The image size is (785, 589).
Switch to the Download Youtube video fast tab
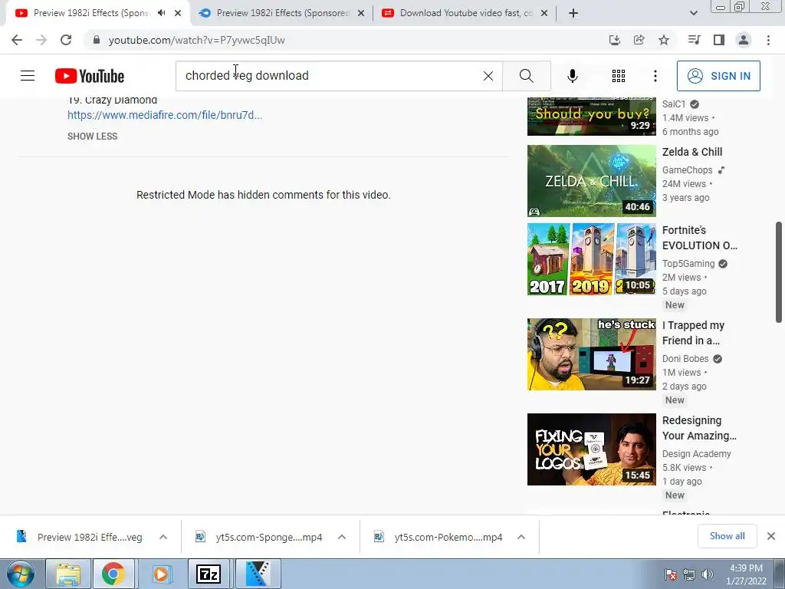(x=465, y=13)
